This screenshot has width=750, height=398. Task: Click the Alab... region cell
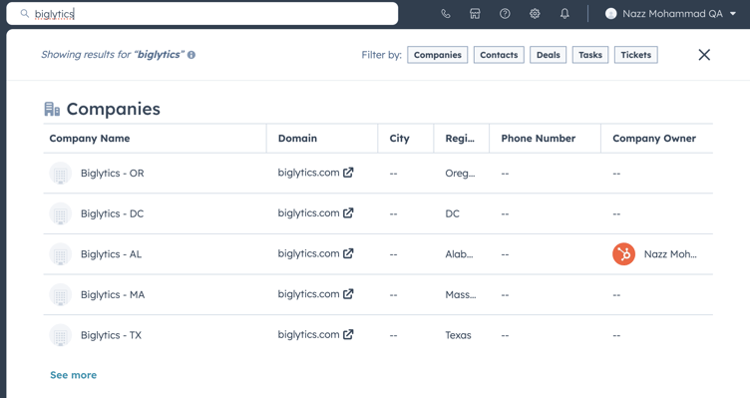[x=459, y=254]
